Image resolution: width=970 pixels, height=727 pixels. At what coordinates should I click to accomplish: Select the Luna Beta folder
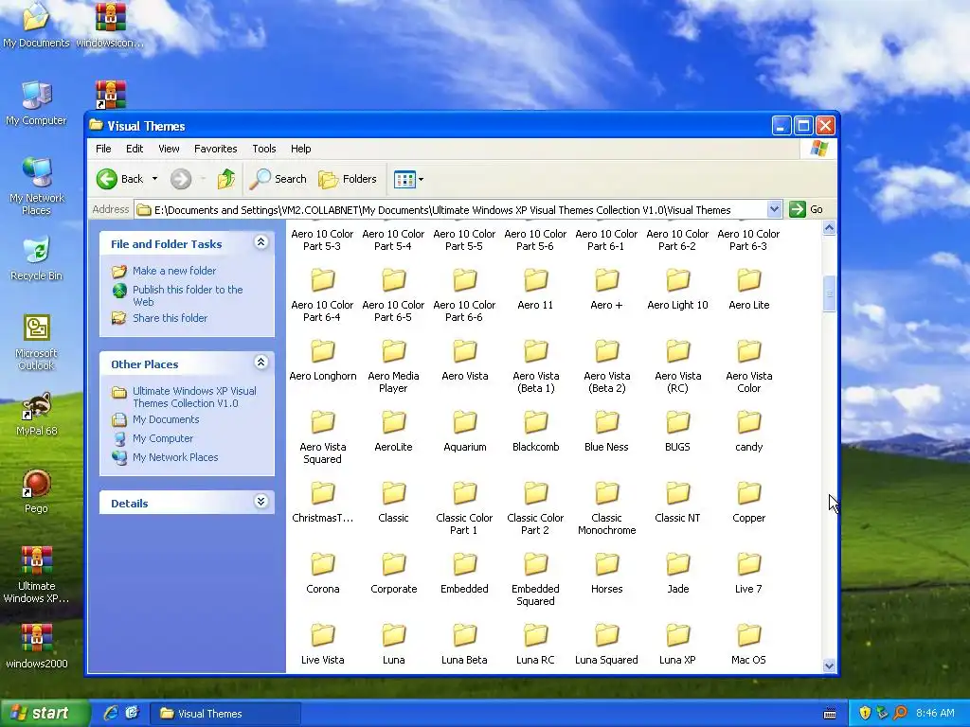[x=464, y=645]
